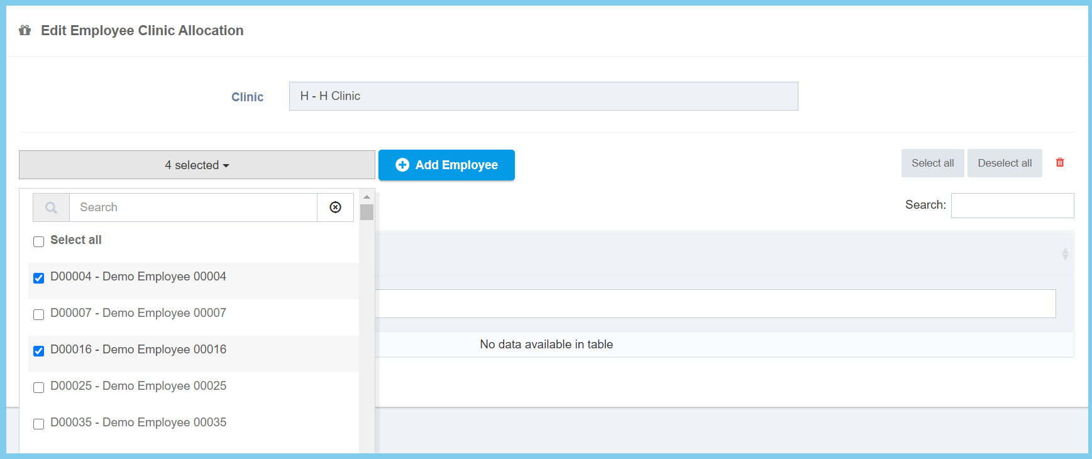Click the clear search circle-x icon
Image resolution: width=1092 pixels, height=459 pixels.
(335, 207)
